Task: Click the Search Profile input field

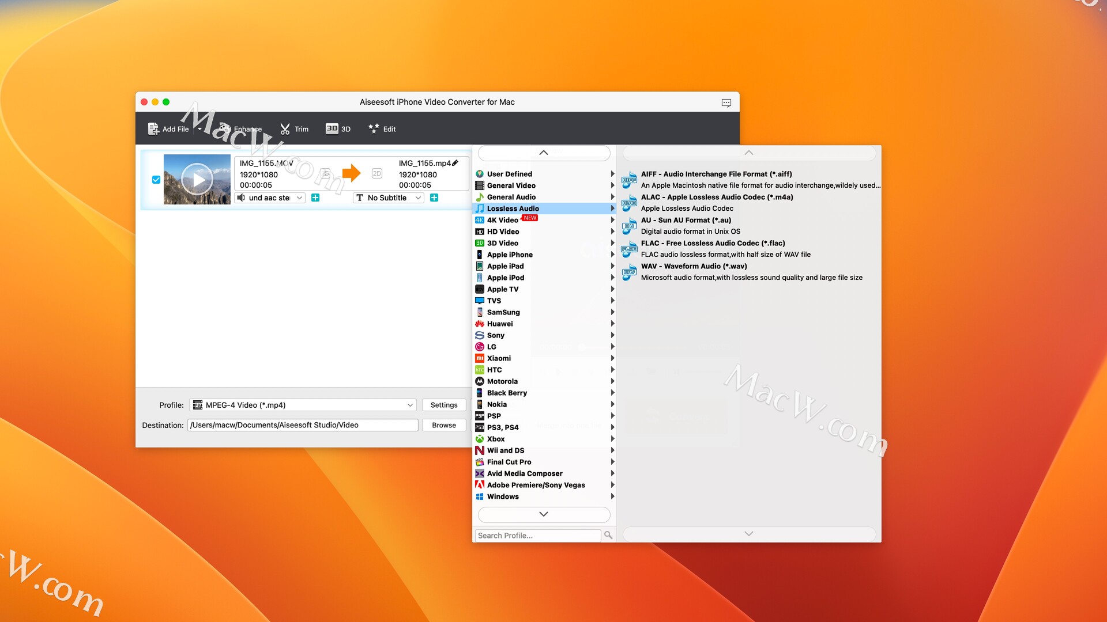Action: coord(538,536)
